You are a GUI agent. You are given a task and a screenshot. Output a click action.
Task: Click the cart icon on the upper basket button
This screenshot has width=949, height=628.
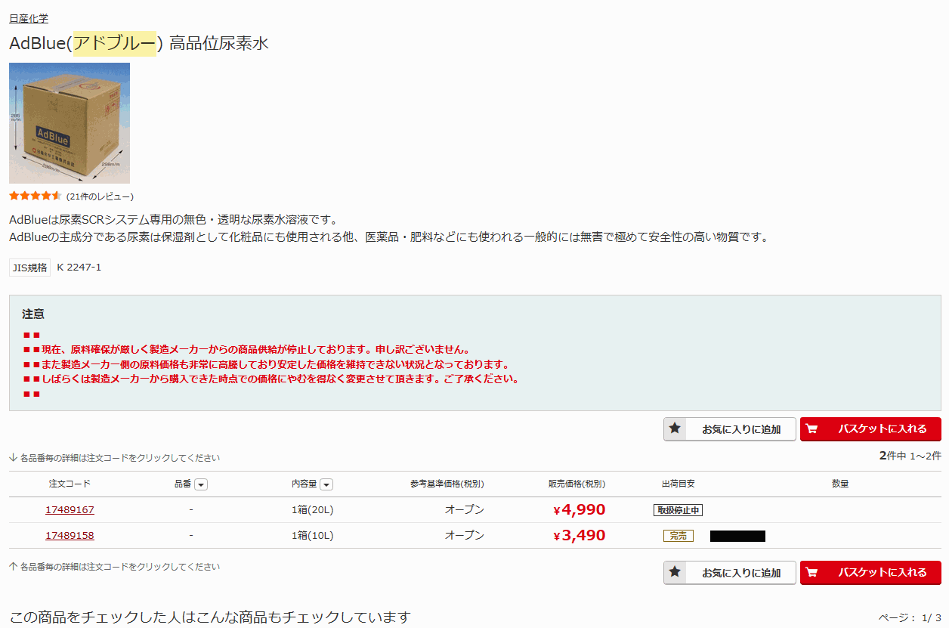[x=811, y=429]
